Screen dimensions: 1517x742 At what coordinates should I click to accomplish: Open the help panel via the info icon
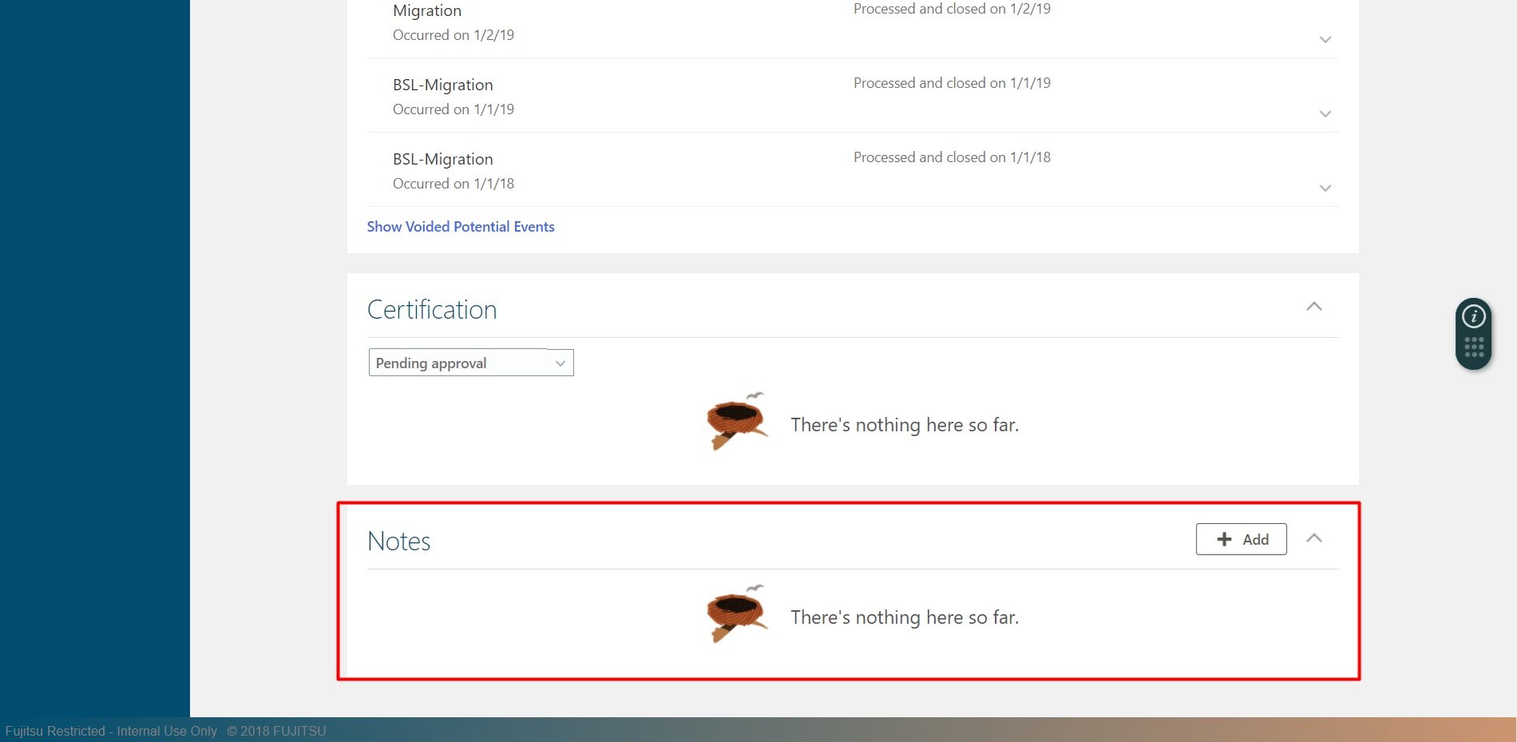pos(1471,316)
